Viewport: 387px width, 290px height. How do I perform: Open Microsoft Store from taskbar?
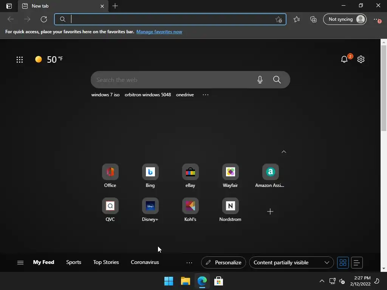pos(218,281)
